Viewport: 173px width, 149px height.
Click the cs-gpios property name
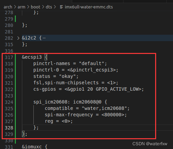45,89
